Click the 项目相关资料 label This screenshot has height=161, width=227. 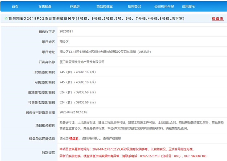(45, 126)
